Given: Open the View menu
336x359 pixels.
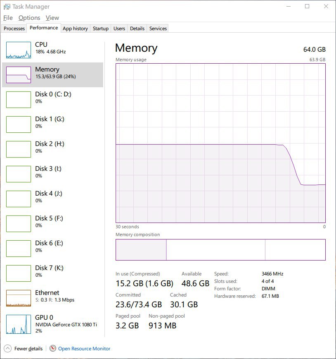Looking at the screenshot, I should click(52, 18).
